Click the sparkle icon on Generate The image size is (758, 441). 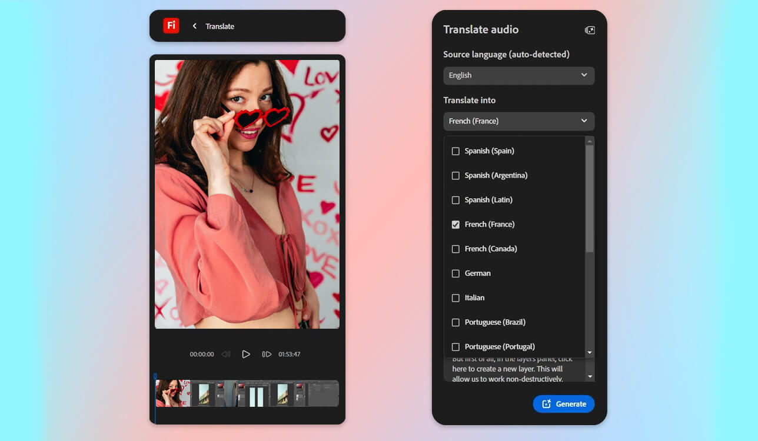pyautogui.click(x=545, y=404)
